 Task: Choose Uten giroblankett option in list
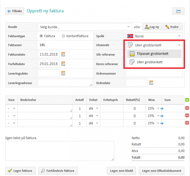pyautogui.click(x=149, y=62)
